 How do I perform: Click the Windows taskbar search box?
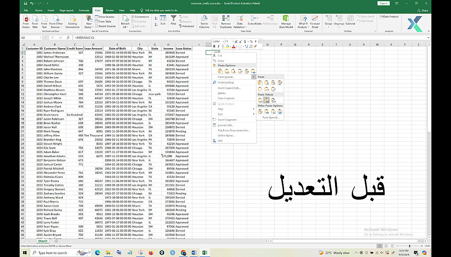61,252
